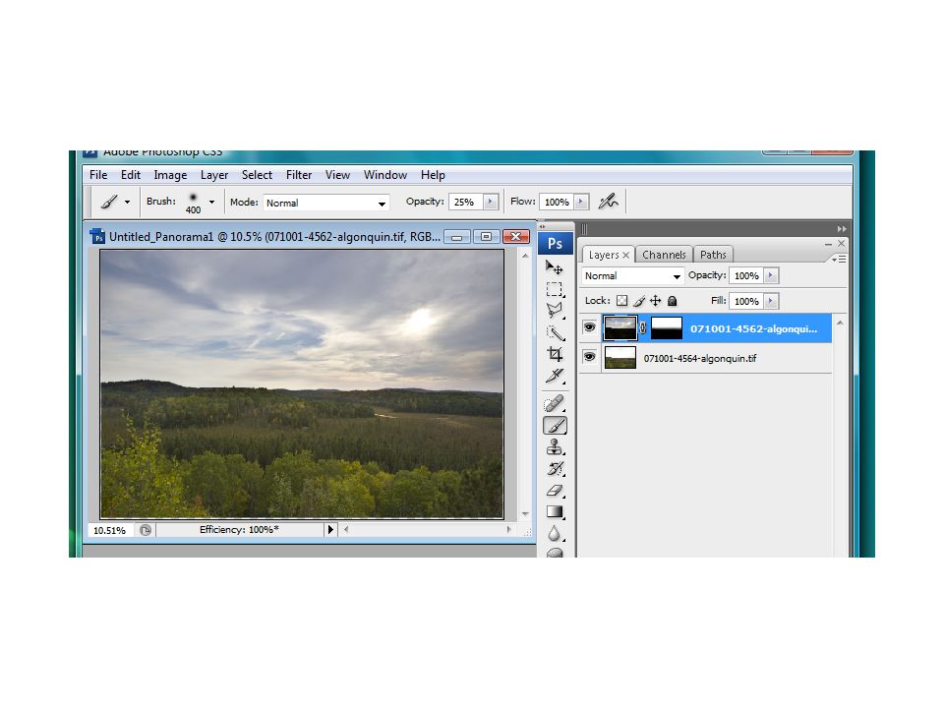Click the 071001-4564-algonquin.tif layer name
944x708 pixels.
pyautogui.click(x=700, y=358)
